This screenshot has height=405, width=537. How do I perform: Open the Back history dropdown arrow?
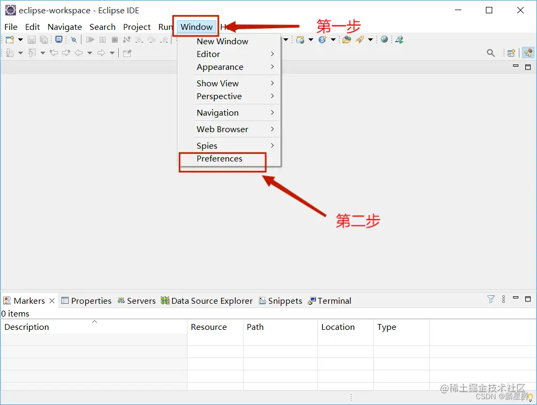click(x=89, y=53)
